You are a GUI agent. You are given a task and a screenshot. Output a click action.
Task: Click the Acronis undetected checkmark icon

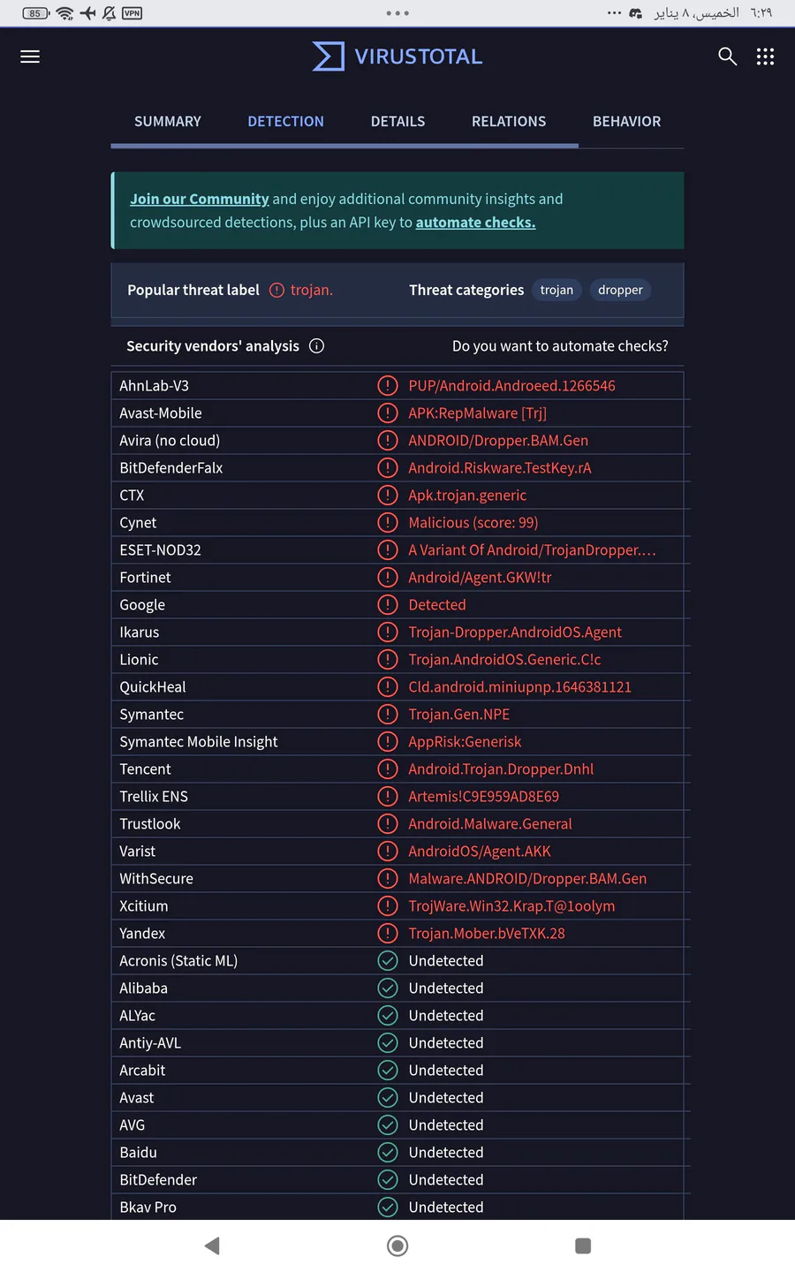pyautogui.click(x=387, y=961)
